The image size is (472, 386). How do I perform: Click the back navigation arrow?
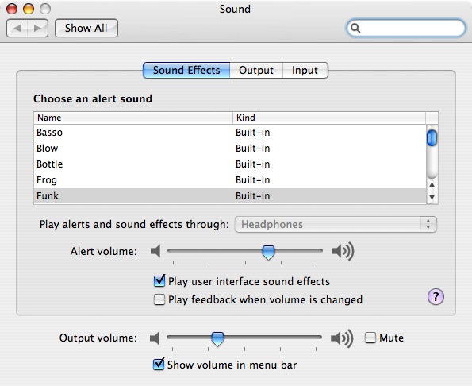coord(17,29)
